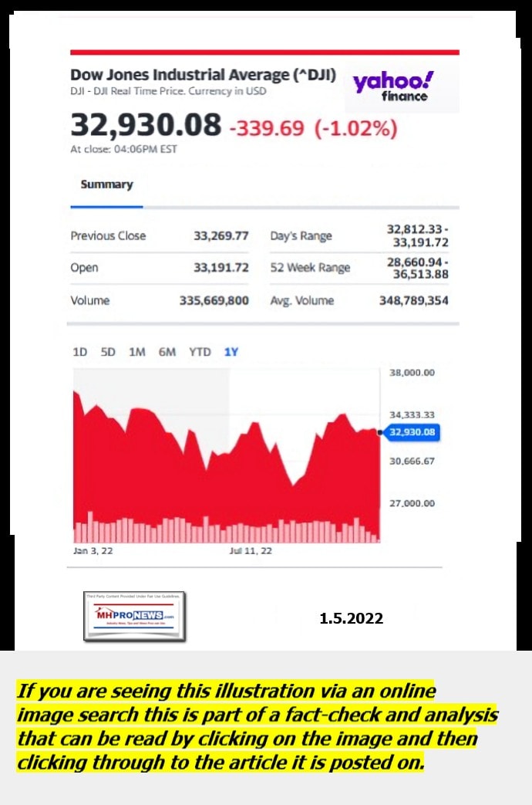Viewport: 532px width, 805px height.
Task: Click the 52 Week Range value 28,660.94 - 36,513.88
Action: (x=418, y=268)
